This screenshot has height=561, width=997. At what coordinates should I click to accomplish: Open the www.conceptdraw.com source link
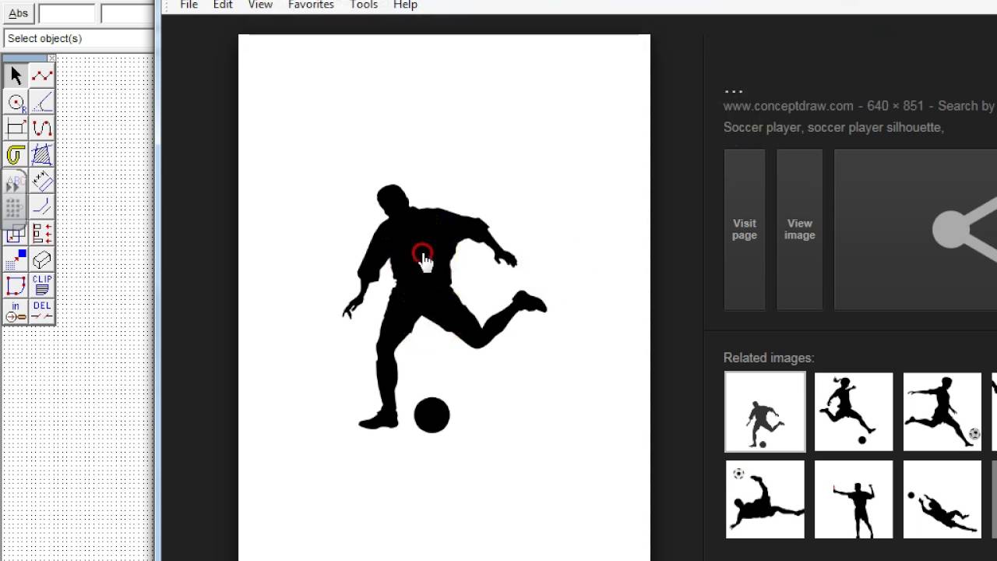788,106
